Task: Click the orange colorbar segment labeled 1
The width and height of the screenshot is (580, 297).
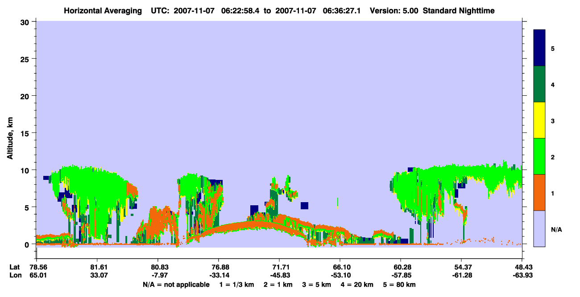Action: pyautogui.click(x=539, y=192)
